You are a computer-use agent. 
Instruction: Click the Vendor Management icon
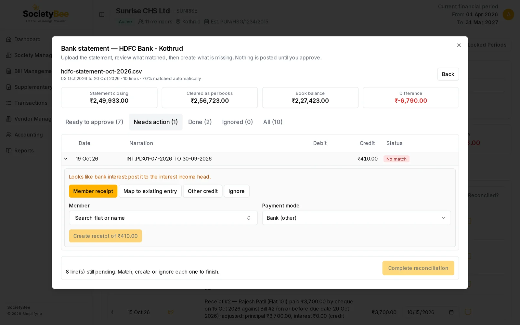[x=9, y=119]
